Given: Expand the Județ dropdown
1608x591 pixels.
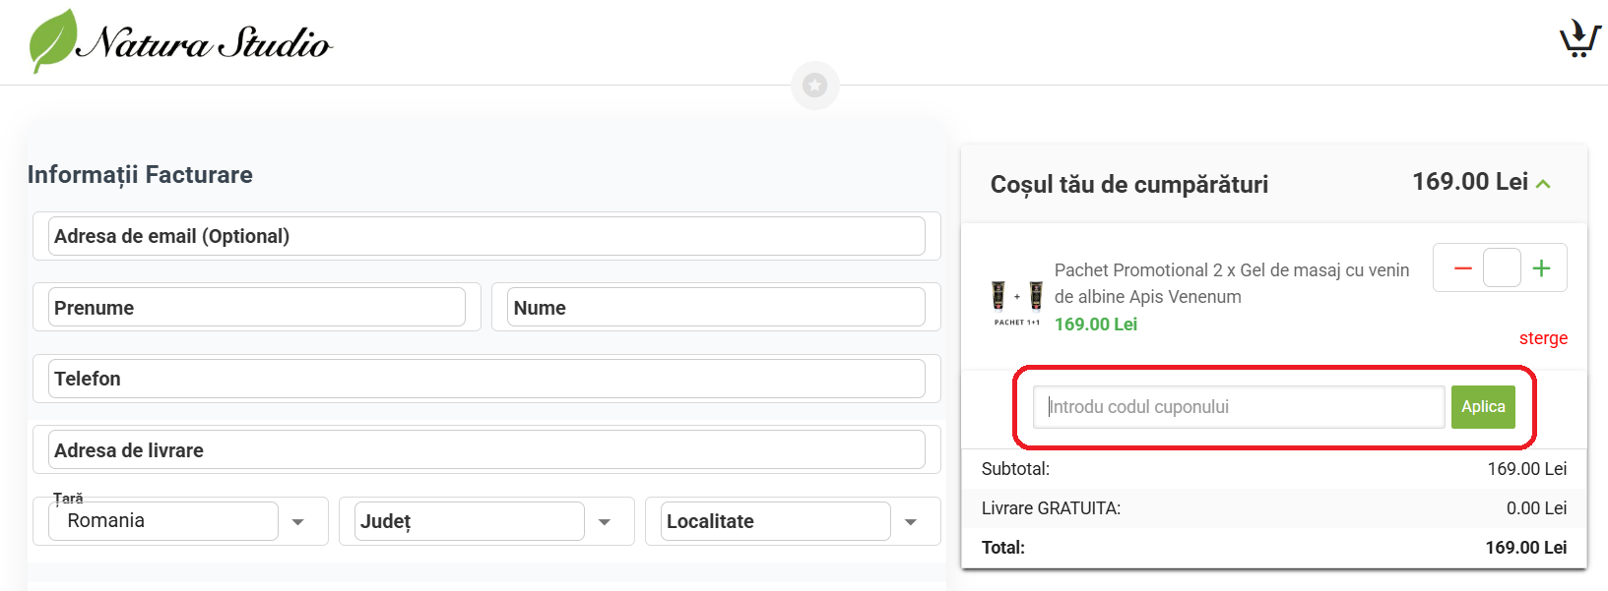Looking at the screenshot, I should click(604, 522).
